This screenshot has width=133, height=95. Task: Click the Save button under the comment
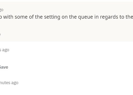click(x=4, y=67)
